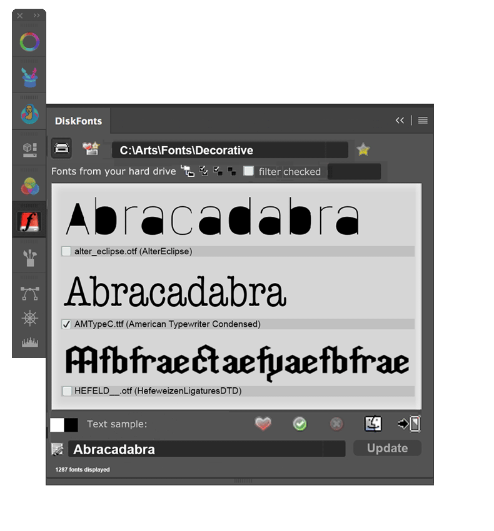Click the red heart favorite icon
This screenshot has width=494, height=531.
point(263,424)
